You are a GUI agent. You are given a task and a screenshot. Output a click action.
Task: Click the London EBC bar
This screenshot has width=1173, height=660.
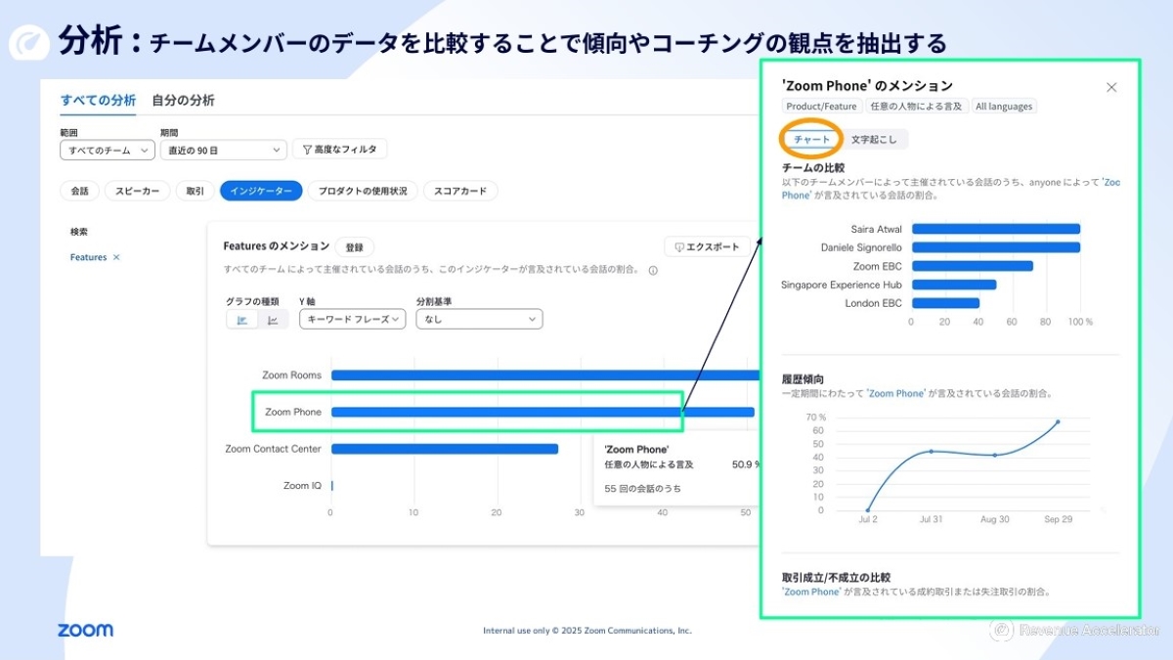click(945, 303)
